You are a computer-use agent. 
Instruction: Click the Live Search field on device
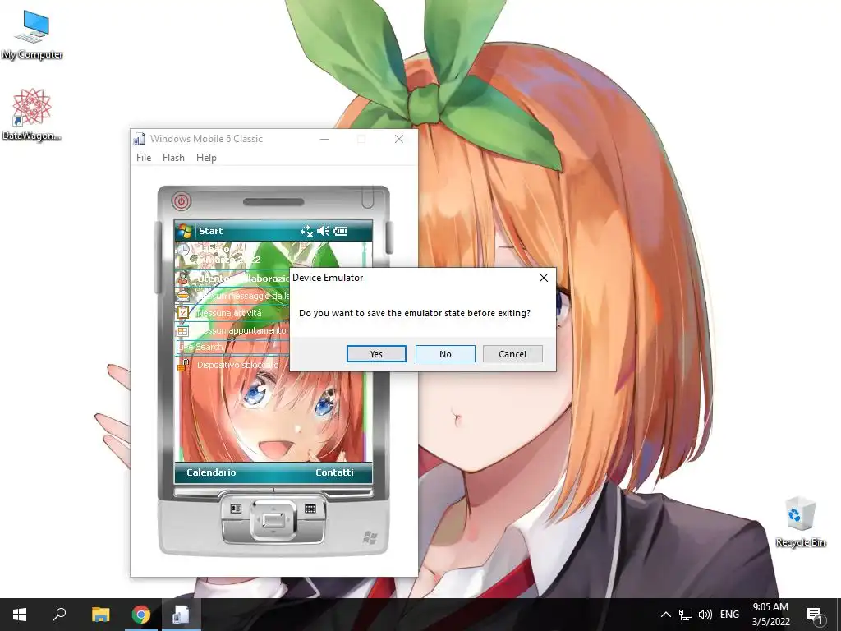[x=232, y=348]
